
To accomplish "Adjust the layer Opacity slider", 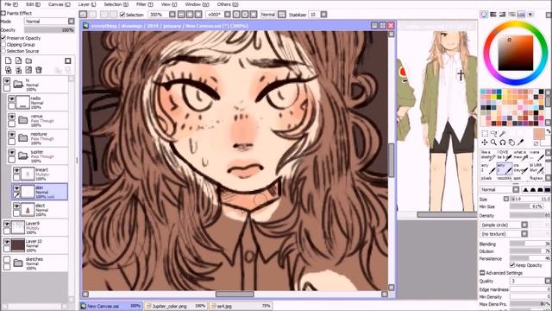I will pyautogui.click(x=49, y=30).
